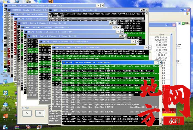The height and width of the screenshot is (130, 193).
Task: Open the SWITCH console window icon
Action: point(12,14)
